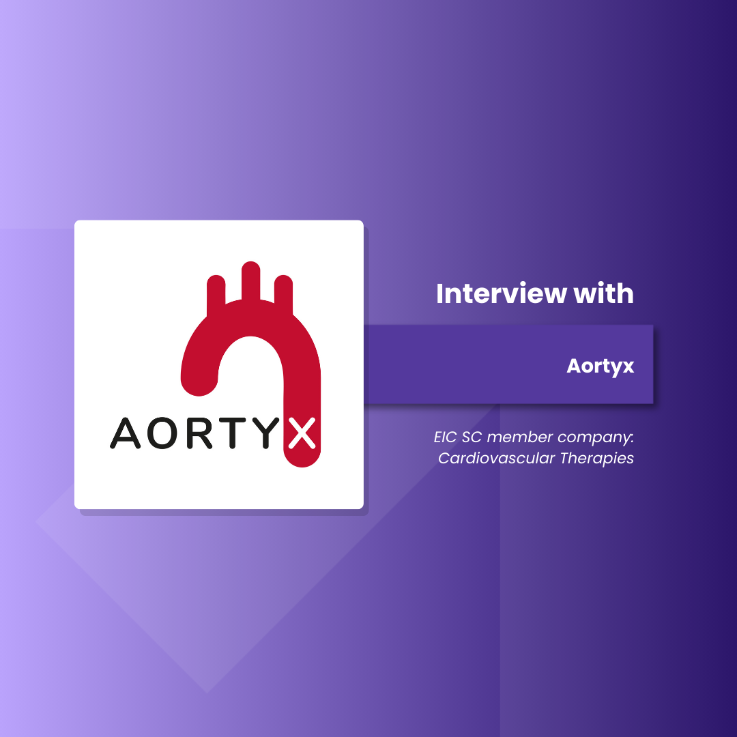The height and width of the screenshot is (737, 737).
Task: Click the letter O in the AORTYX wordmark
Action: (162, 434)
